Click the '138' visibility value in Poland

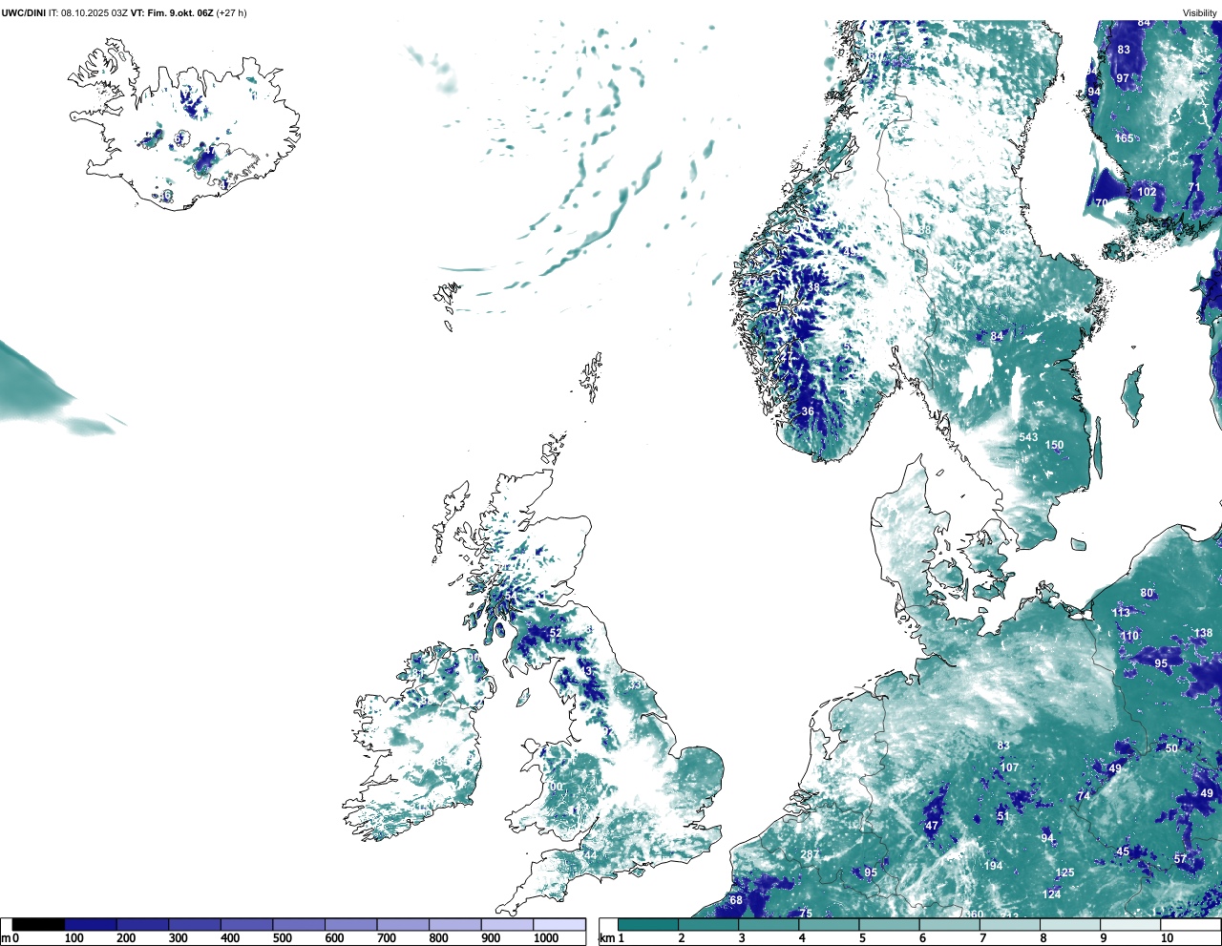point(1203,633)
